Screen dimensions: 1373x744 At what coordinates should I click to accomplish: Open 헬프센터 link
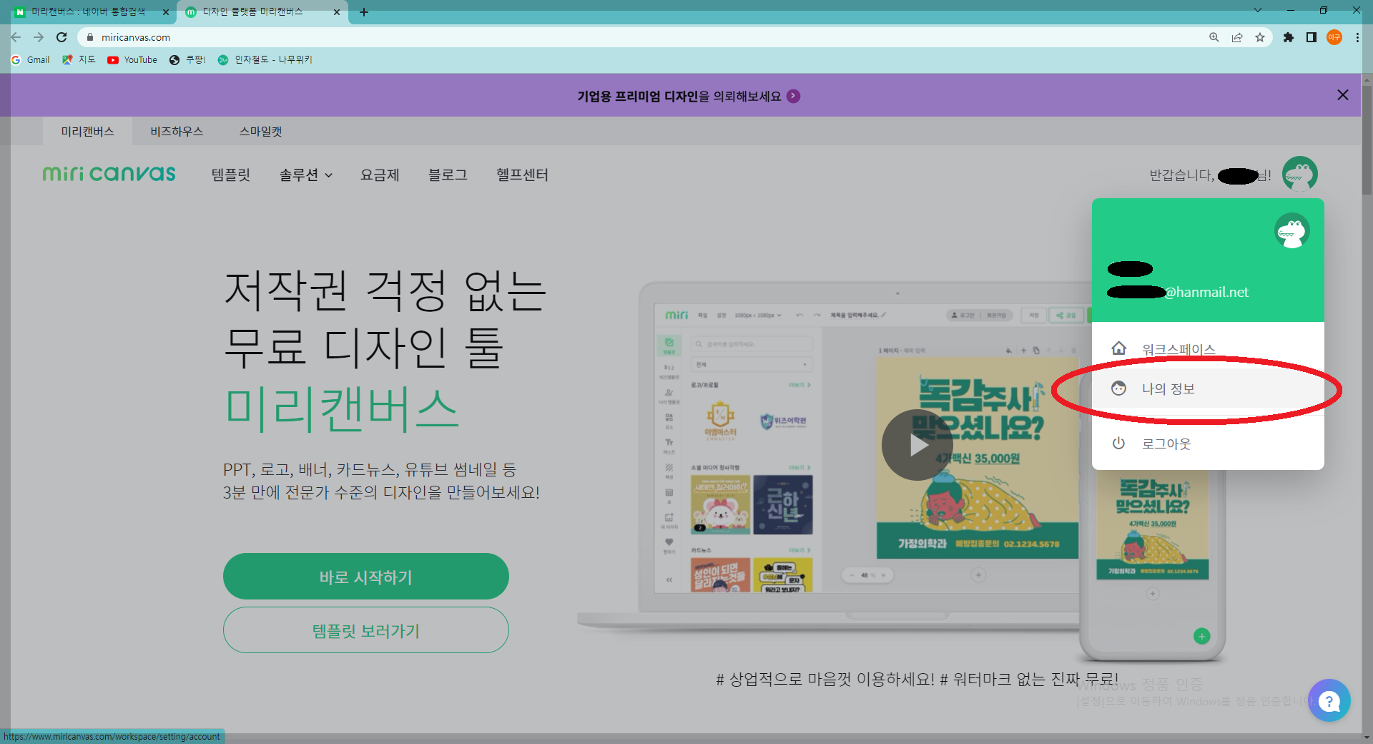pos(522,175)
